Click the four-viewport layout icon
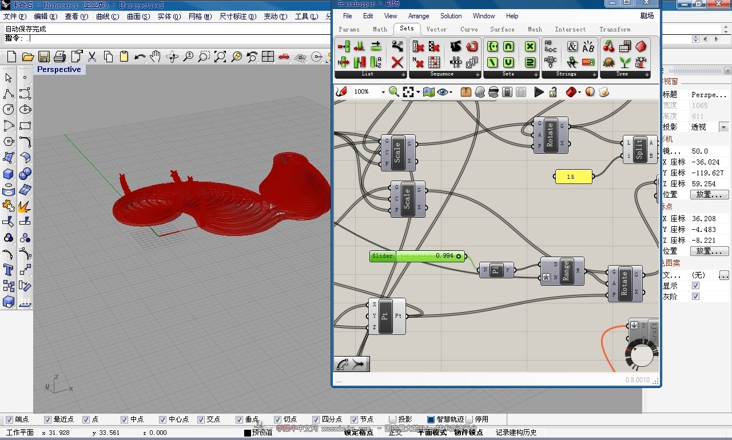 pyautogui.click(x=268, y=57)
